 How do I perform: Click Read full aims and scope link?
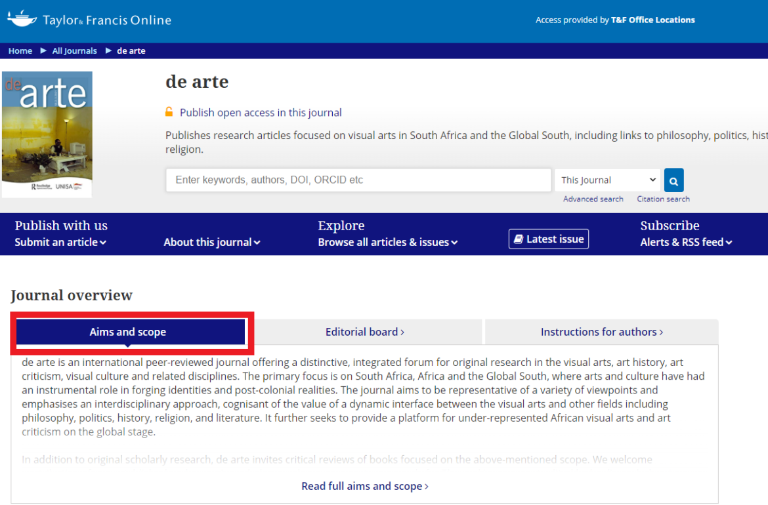[365, 487]
